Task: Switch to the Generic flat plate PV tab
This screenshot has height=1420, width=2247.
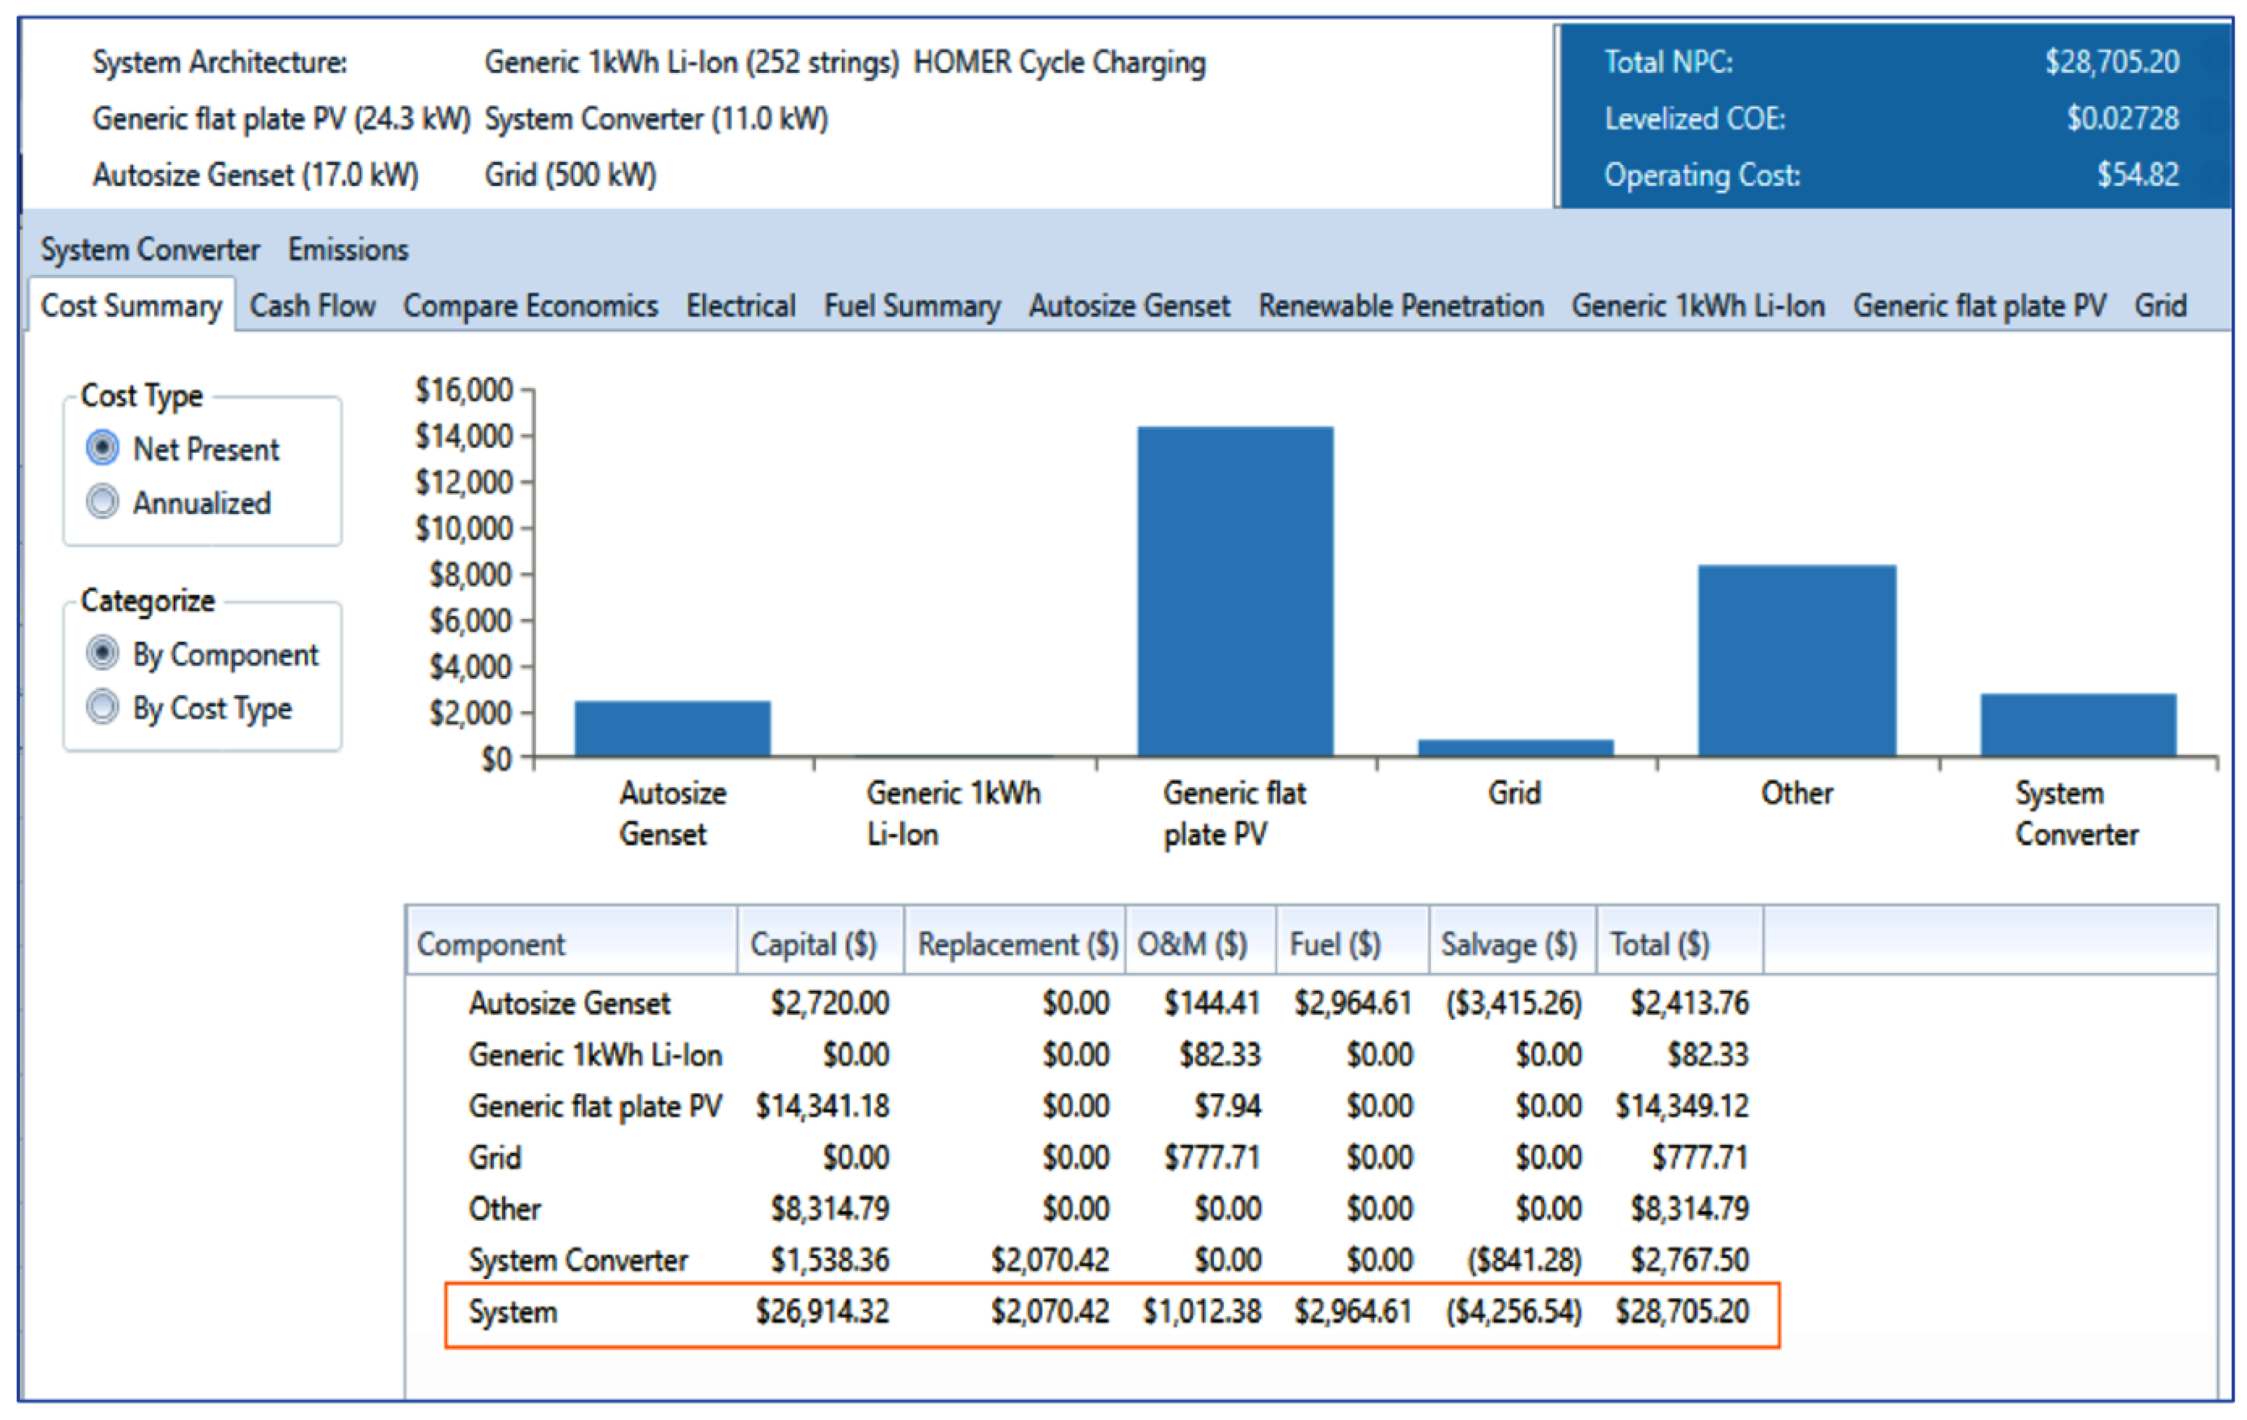Action: (1978, 306)
